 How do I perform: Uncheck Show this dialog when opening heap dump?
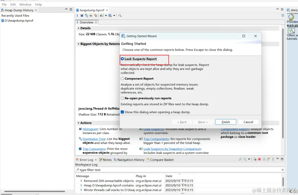[123, 112]
